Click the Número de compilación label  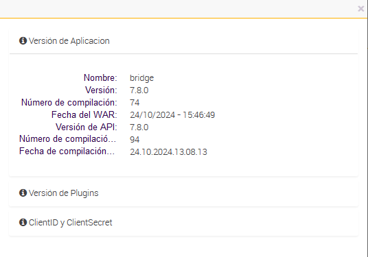pyautogui.click(x=69, y=103)
